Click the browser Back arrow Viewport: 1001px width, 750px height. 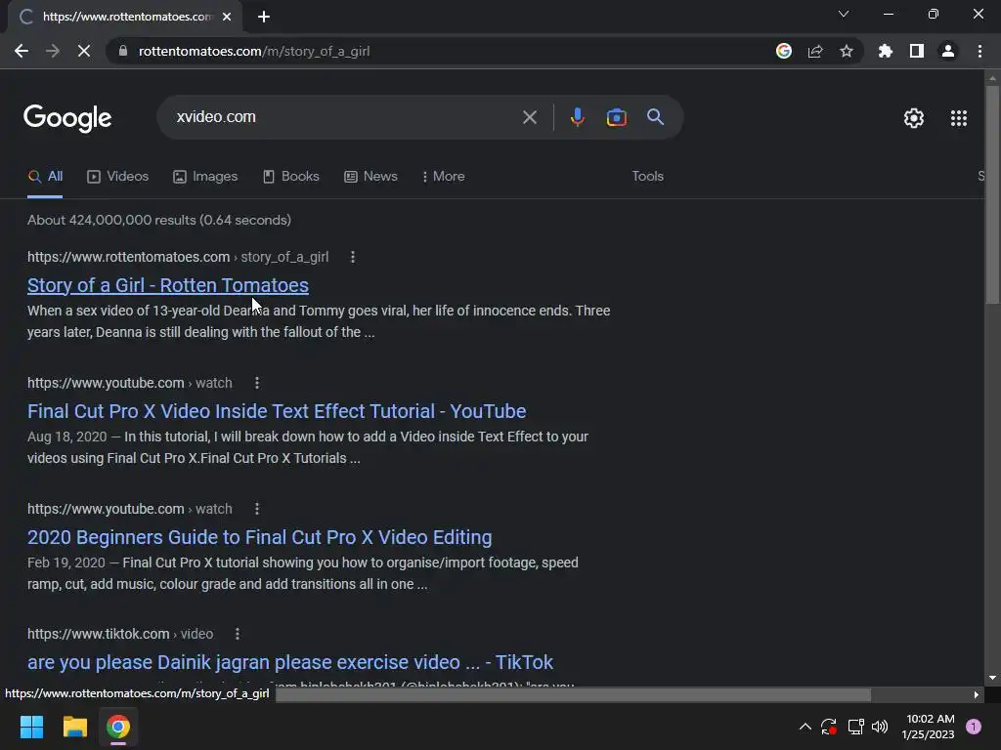coord(22,51)
